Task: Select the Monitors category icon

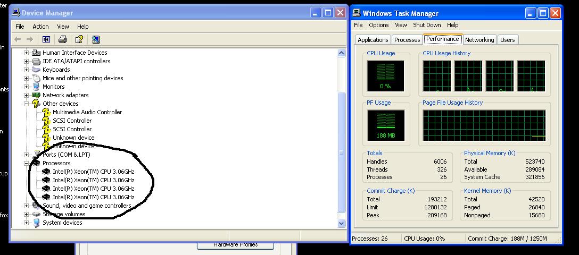Action: [36, 87]
